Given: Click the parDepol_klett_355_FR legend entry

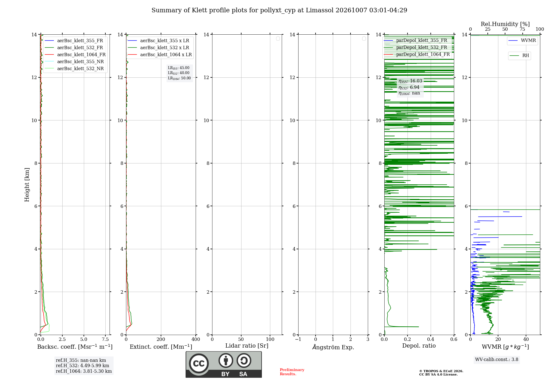Looking at the screenshot, I should [416, 41].
